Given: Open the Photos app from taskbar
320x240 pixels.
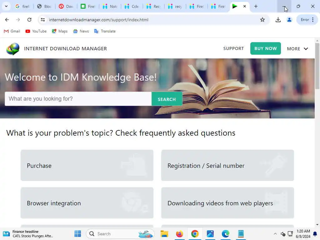Looking at the screenshot, I should [x=210, y=234].
